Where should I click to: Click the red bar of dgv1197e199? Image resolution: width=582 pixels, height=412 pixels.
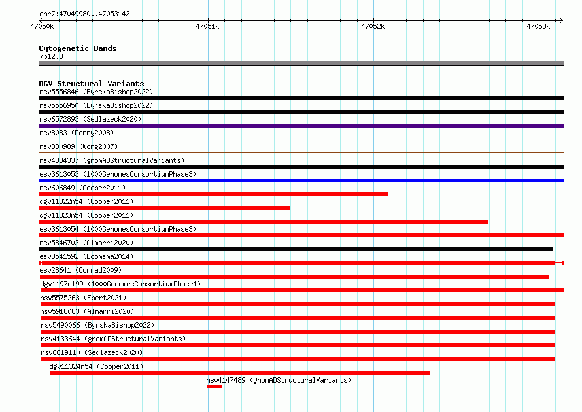pos(302,290)
